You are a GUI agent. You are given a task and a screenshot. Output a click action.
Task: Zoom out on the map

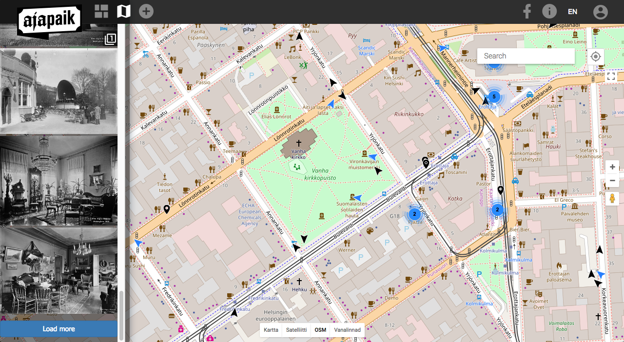click(612, 181)
